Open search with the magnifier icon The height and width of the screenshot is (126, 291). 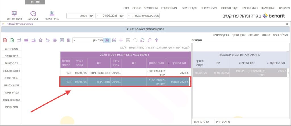149,40
